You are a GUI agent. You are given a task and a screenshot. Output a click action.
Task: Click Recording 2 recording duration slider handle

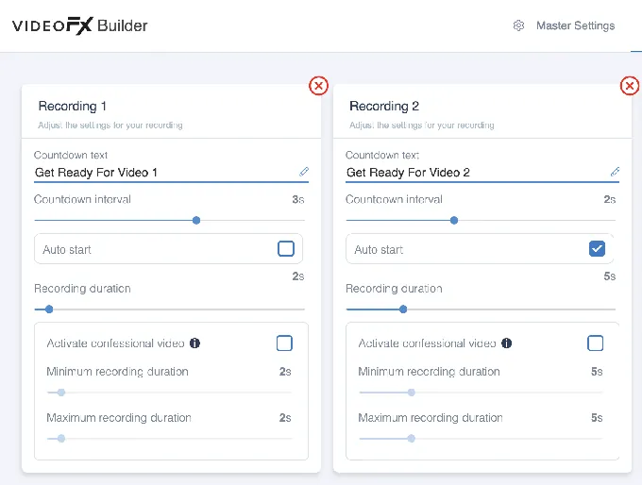click(403, 309)
